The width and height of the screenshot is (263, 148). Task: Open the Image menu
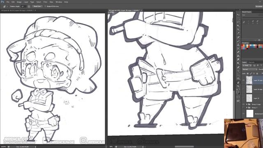pos(19,2)
